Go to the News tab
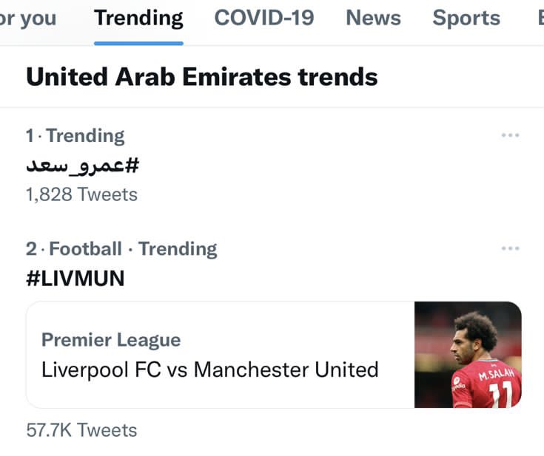 pyautogui.click(x=373, y=18)
